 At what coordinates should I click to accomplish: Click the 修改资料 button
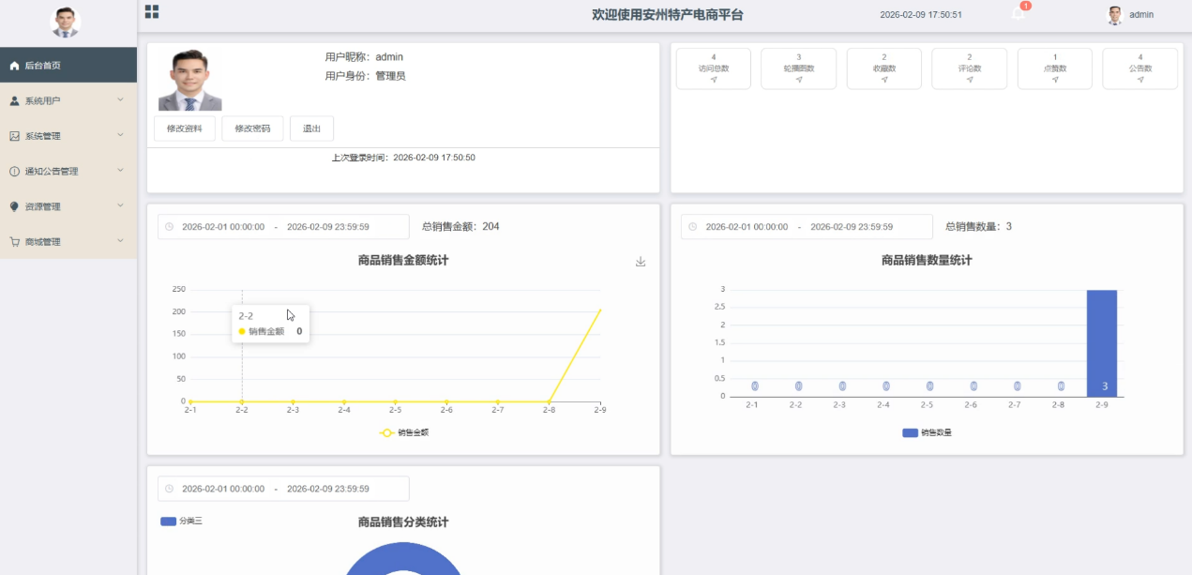(185, 129)
